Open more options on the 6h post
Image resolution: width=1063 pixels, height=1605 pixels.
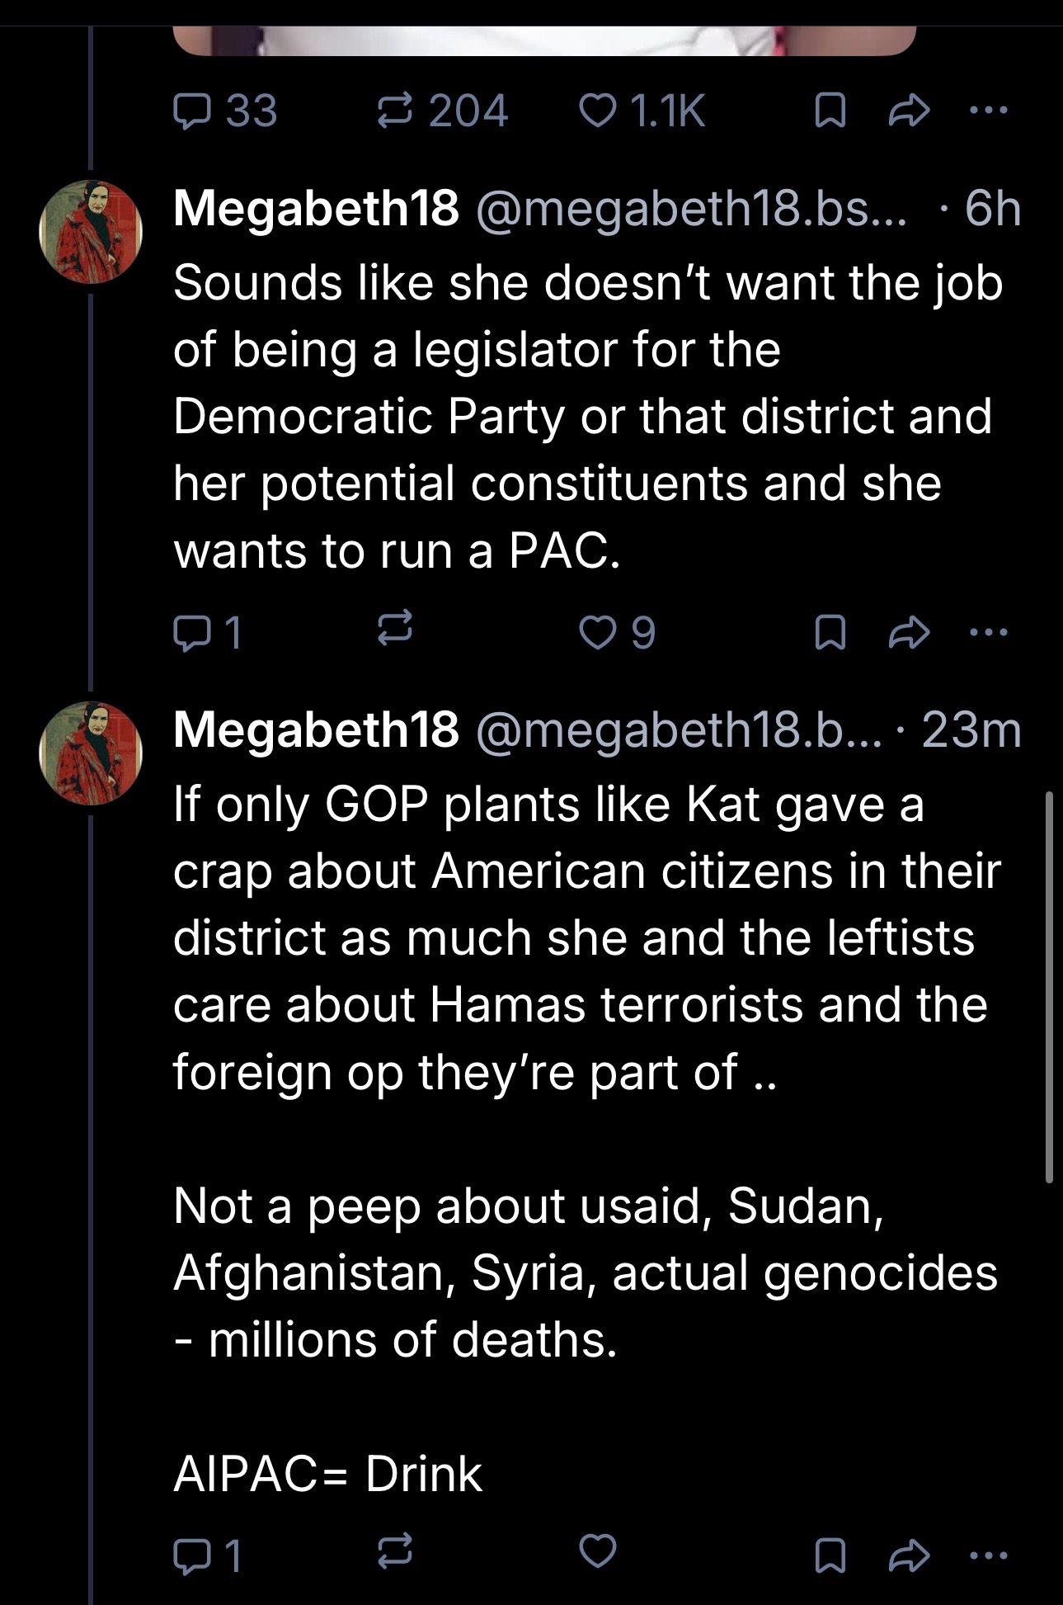[989, 633]
